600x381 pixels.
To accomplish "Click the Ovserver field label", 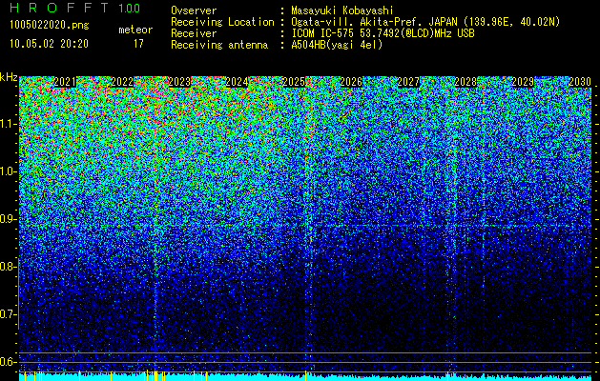I will pyautogui.click(x=194, y=10).
